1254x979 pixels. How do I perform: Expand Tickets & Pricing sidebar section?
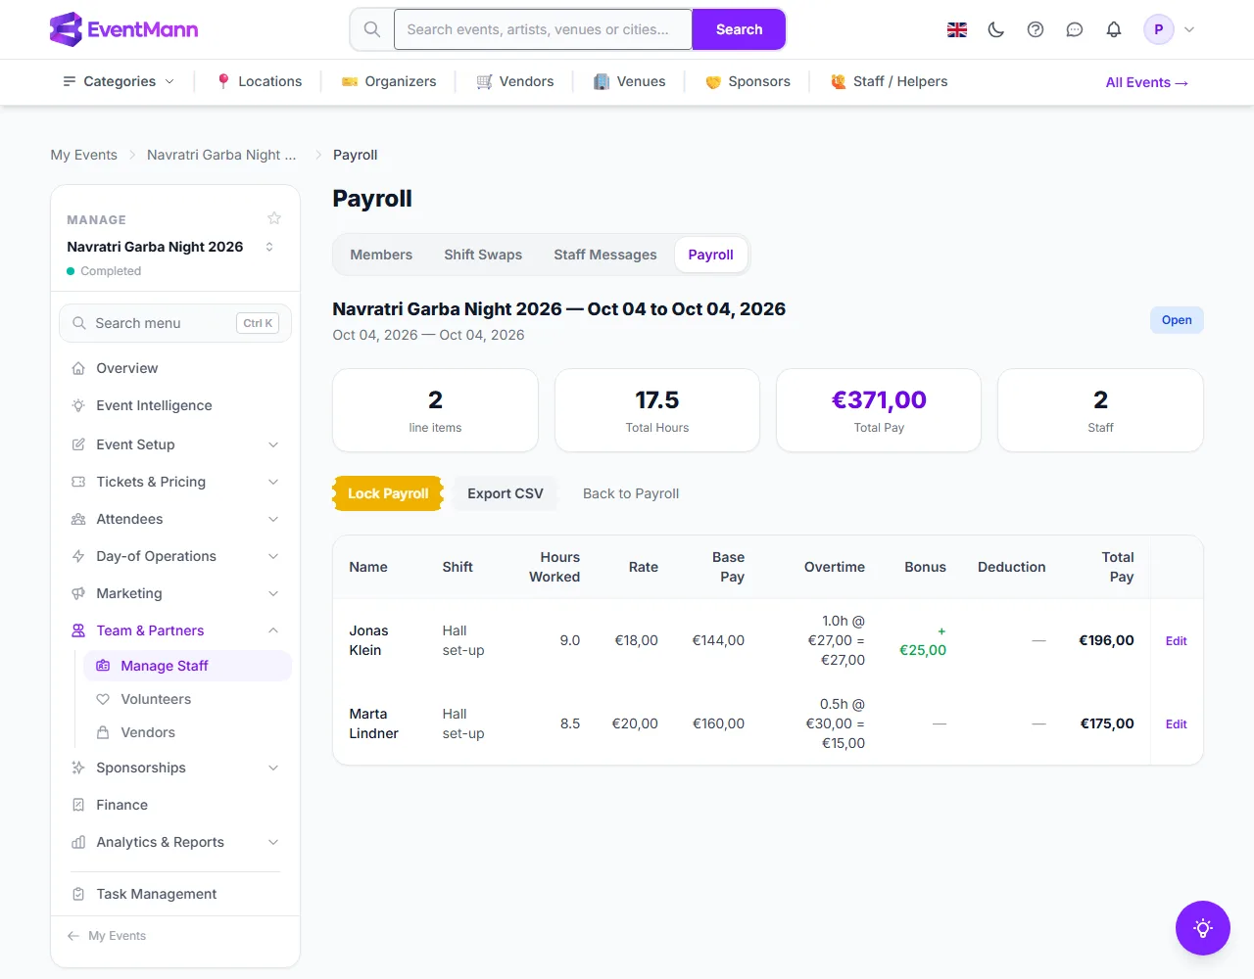[175, 482]
